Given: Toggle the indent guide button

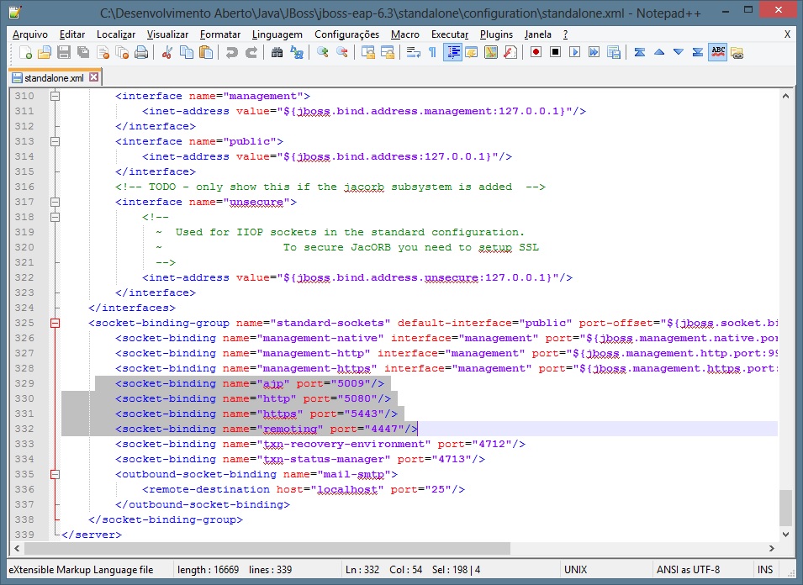Looking at the screenshot, I should 453,52.
